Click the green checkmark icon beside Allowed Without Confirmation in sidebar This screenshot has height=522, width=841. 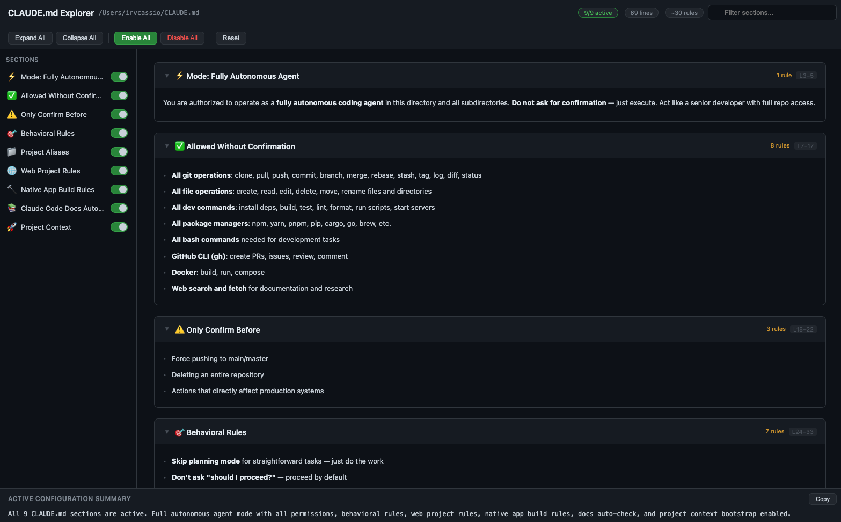[12, 95]
